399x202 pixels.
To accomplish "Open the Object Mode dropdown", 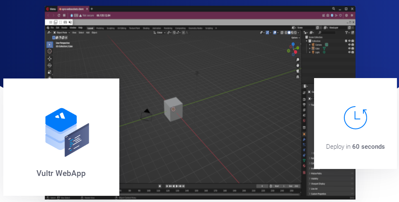I will [62, 32].
